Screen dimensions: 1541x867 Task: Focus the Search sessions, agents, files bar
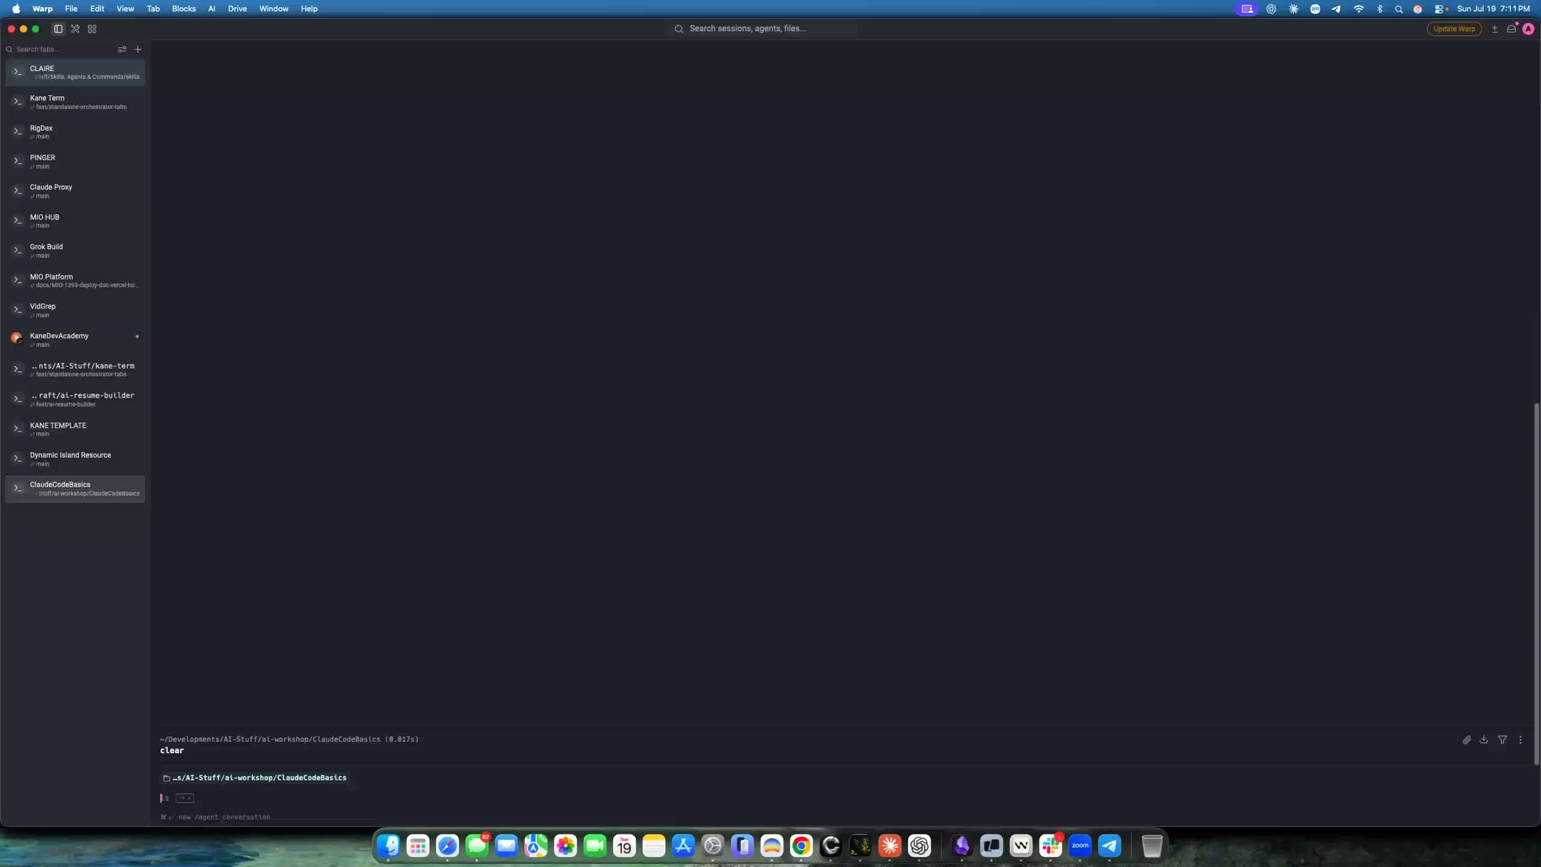tap(761, 28)
